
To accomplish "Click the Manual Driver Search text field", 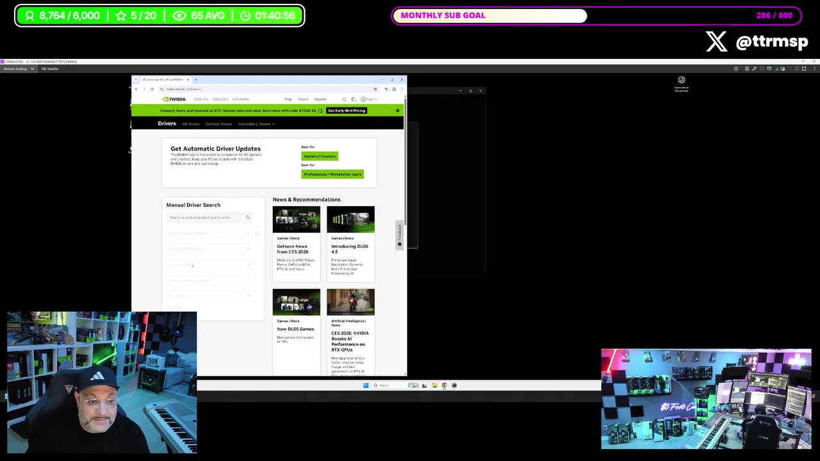I will [209, 218].
